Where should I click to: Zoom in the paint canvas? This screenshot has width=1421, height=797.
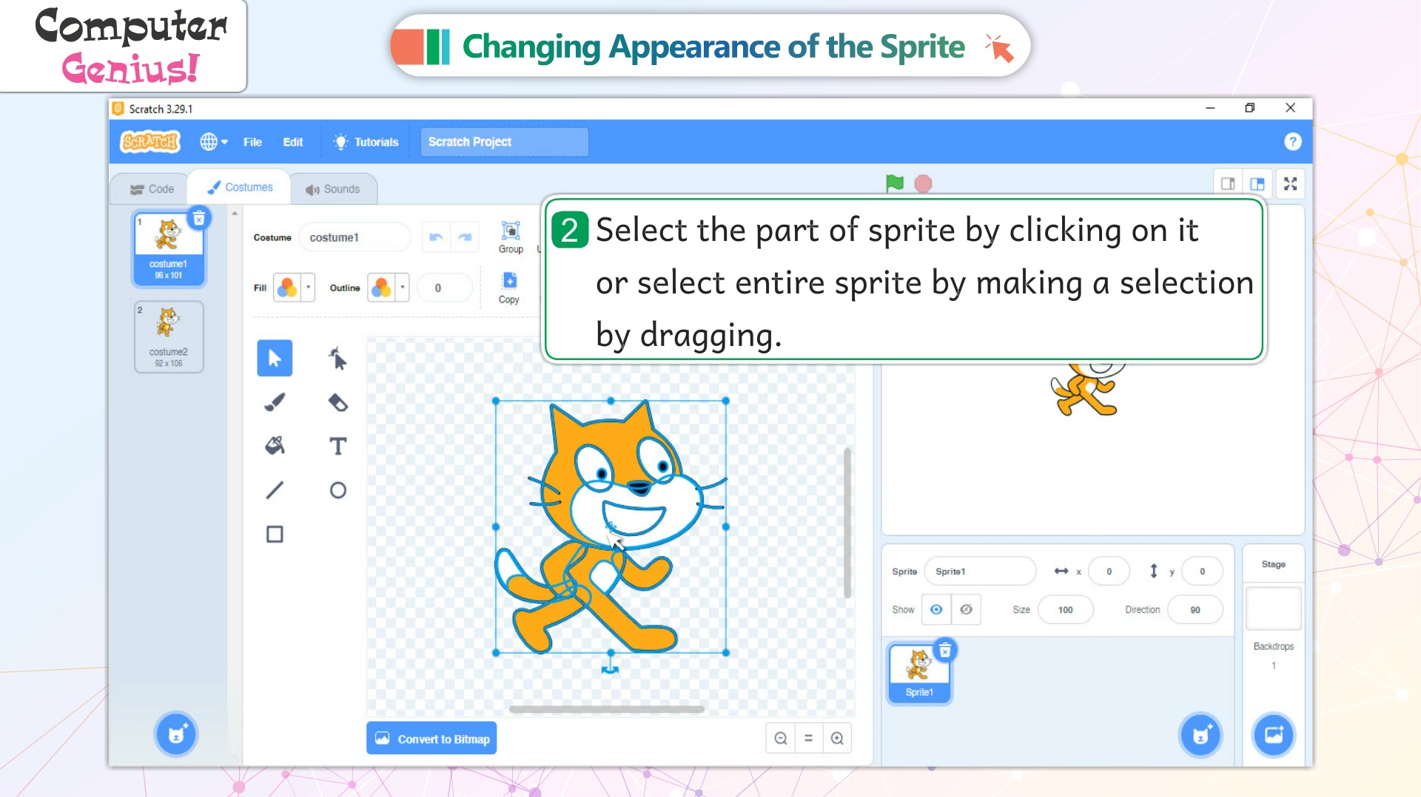[x=837, y=738]
